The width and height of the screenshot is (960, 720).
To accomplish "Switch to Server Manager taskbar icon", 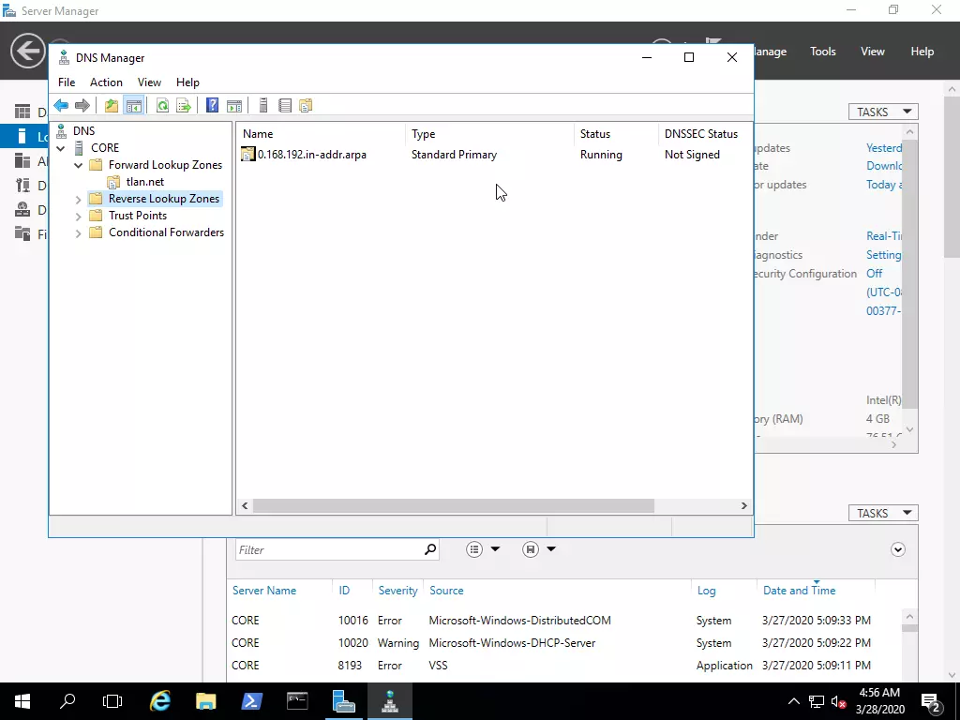I will (x=343, y=701).
